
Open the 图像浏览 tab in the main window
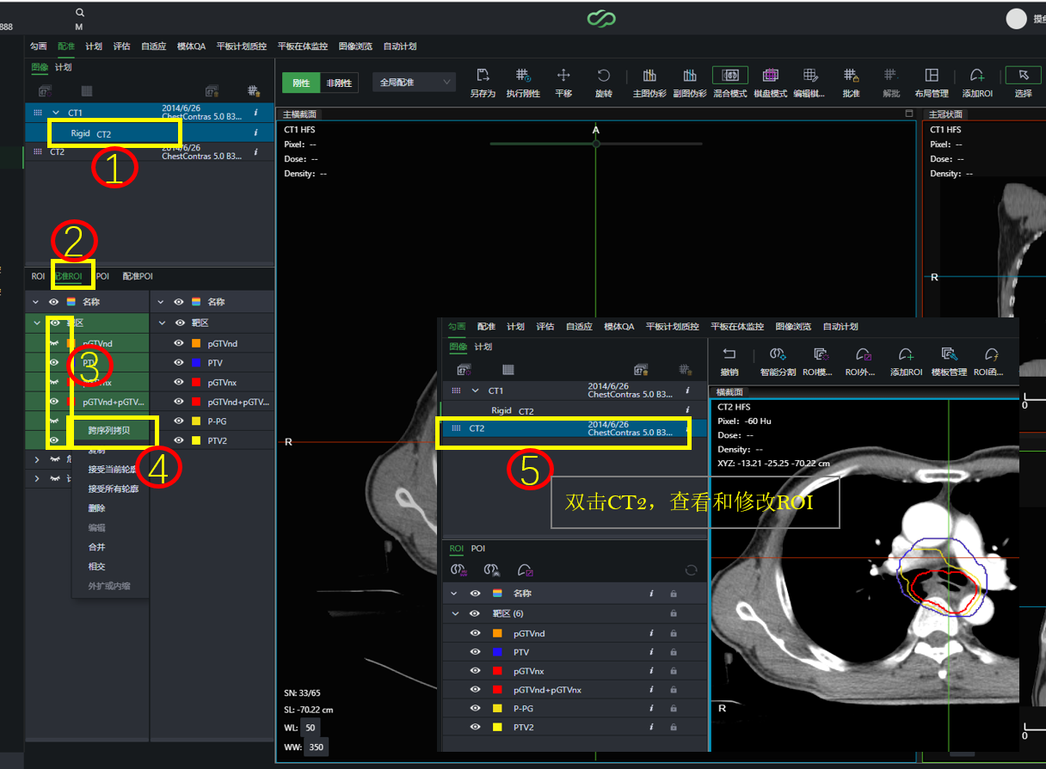click(355, 46)
